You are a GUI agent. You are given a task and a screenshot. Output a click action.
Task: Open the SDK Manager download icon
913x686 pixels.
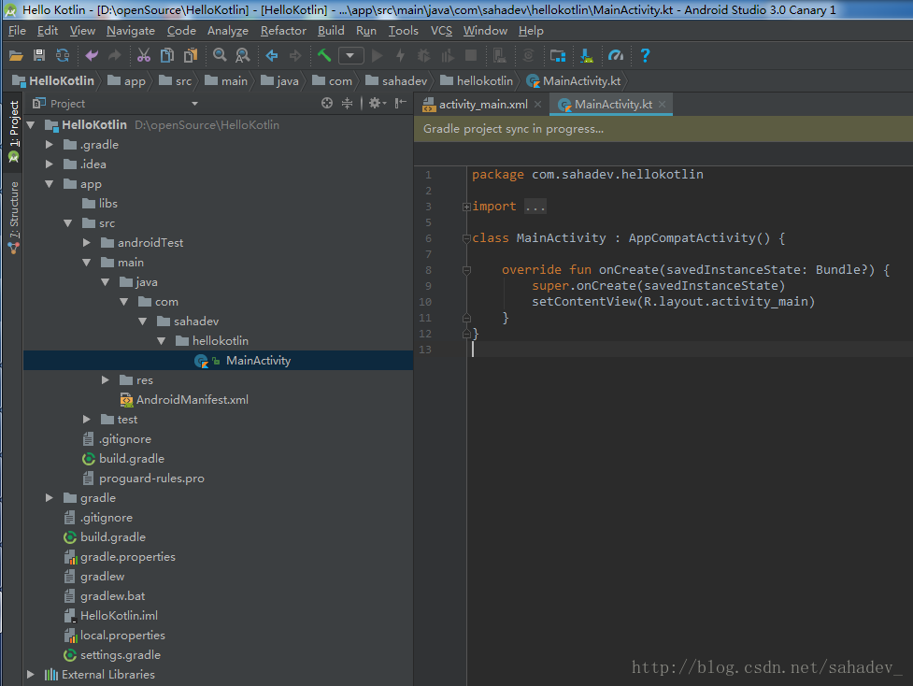pos(586,56)
